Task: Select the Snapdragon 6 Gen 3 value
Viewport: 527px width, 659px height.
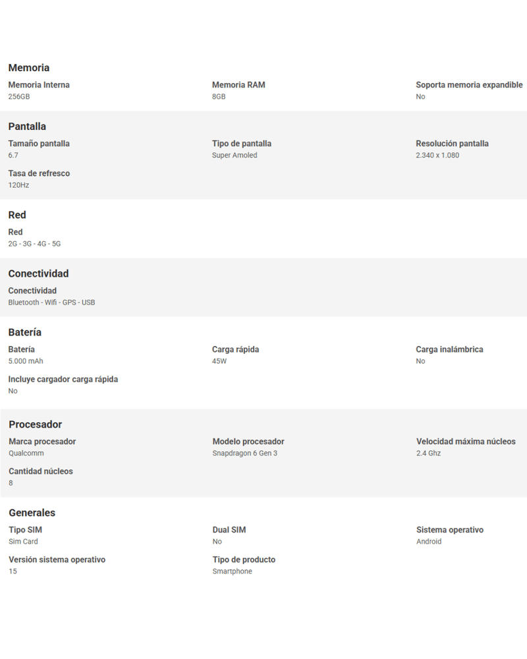Action: tap(244, 453)
